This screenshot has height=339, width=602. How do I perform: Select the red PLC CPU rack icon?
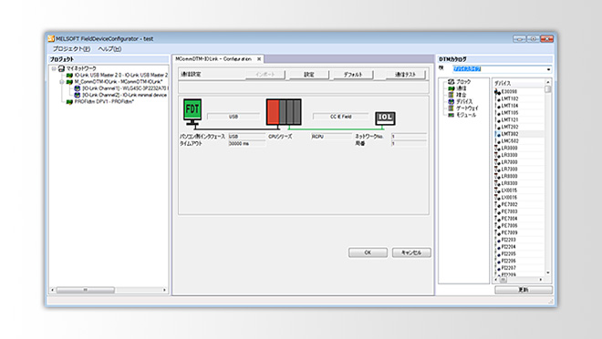click(x=284, y=112)
